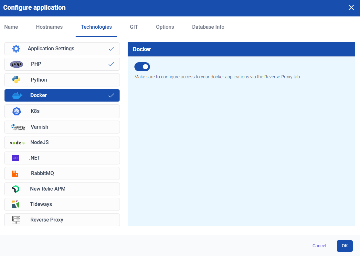Viewport: 360px width, 256px height.
Task: Switch to the Hostnames tab
Action: click(49, 27)
